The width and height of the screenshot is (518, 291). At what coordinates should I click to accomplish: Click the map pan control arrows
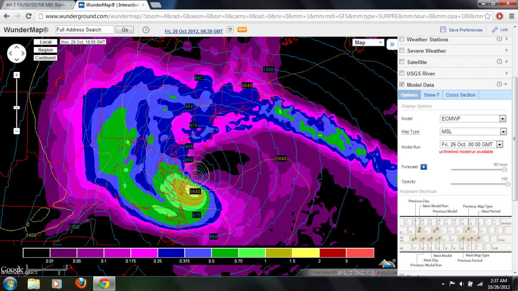(17, 53)
